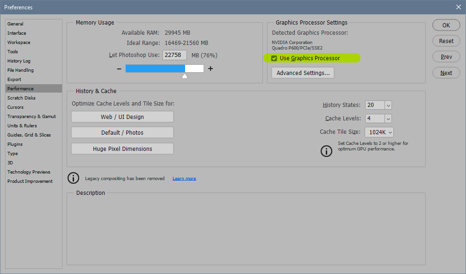Open Advanced Settings for graphics processor

[x=302, y=73]
